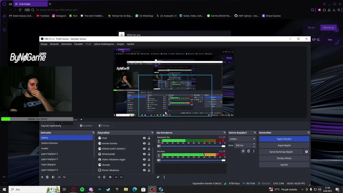
Task: Click the Yayını Durdur button
Action: tap(284, 139)
